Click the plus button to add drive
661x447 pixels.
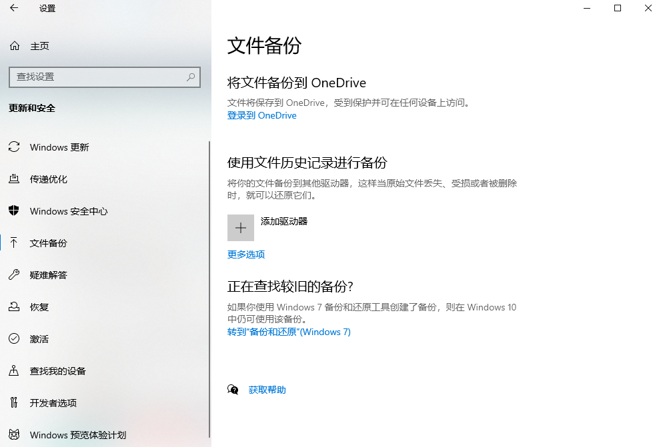(x=241, y=228)
